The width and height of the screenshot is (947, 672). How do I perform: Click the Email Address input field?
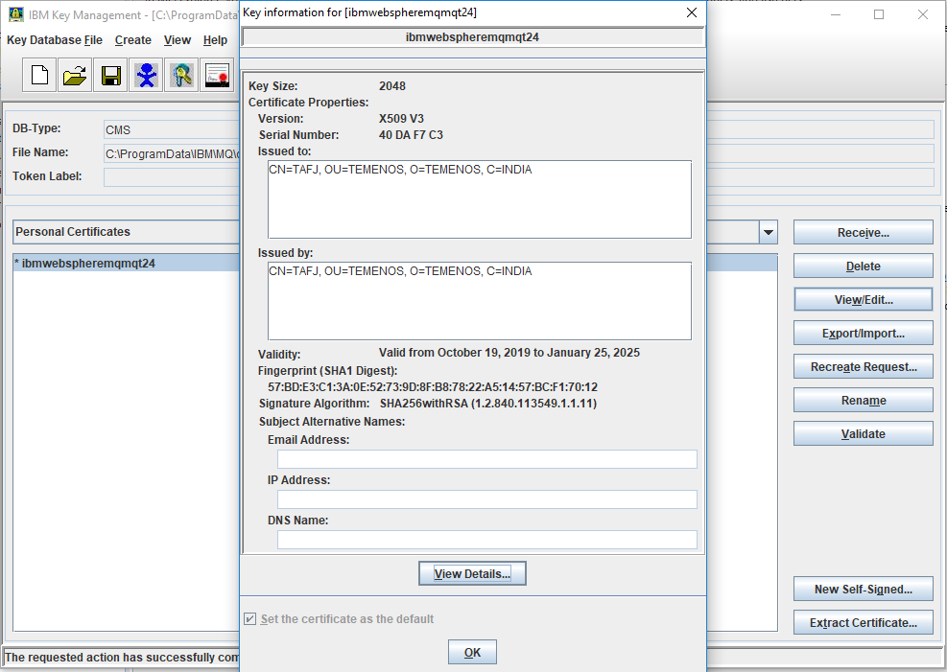tap(486, 459)
